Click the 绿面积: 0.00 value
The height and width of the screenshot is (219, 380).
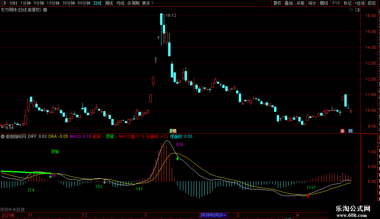pos(181,136)
